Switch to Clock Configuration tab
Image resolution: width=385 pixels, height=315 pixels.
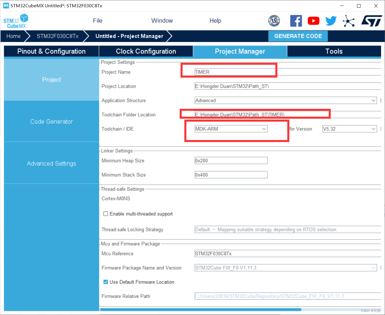[146, 51]
